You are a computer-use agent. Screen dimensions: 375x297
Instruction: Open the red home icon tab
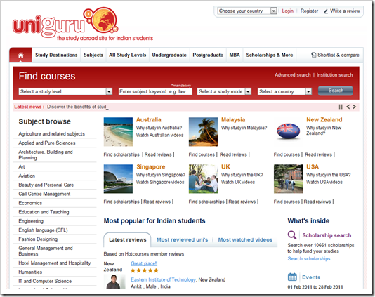click(x=20, y=55)
